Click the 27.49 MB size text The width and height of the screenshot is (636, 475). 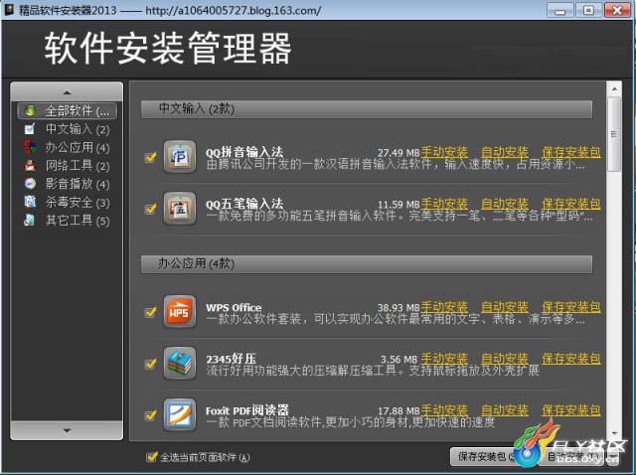[x=398, y=153]
